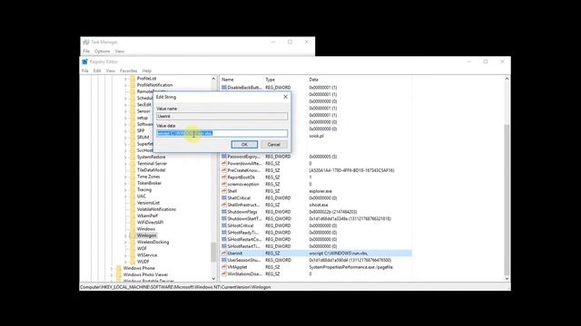Expand the Windows Photo Viewer tree node
This screenshot has height=326, width=581.
click(x=112, y=274)
